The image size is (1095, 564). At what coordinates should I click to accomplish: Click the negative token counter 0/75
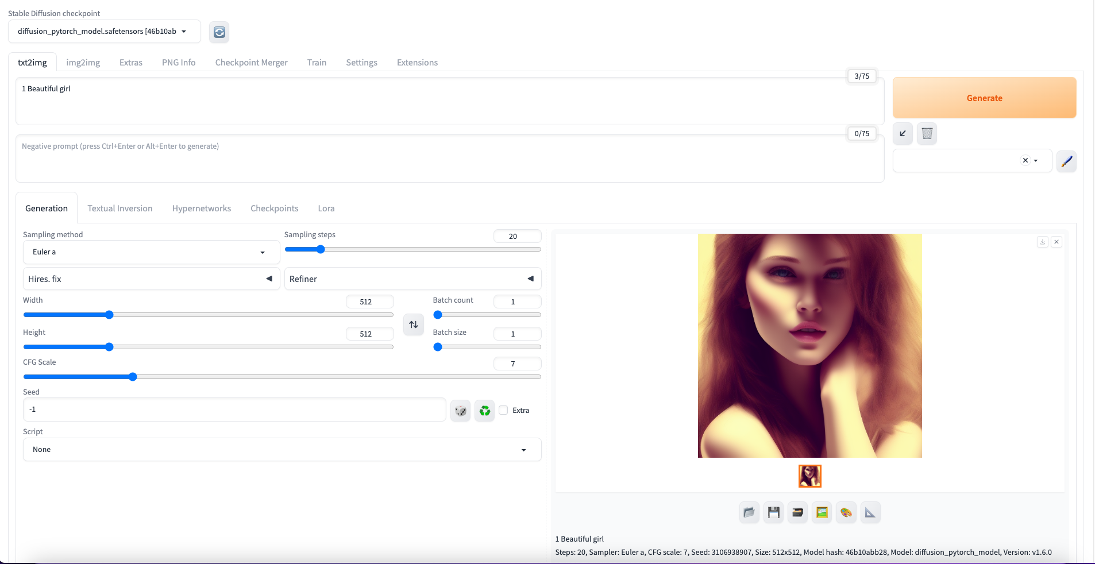click(862, 133)
